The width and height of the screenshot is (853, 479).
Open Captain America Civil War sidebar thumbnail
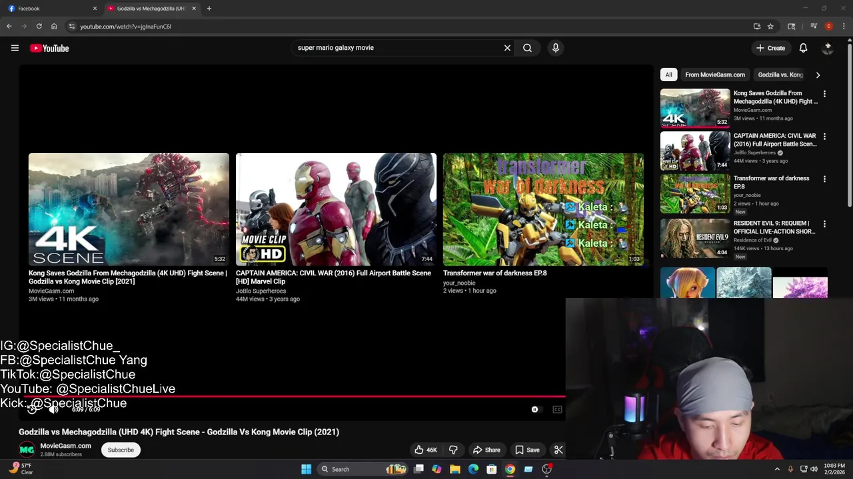695,150
